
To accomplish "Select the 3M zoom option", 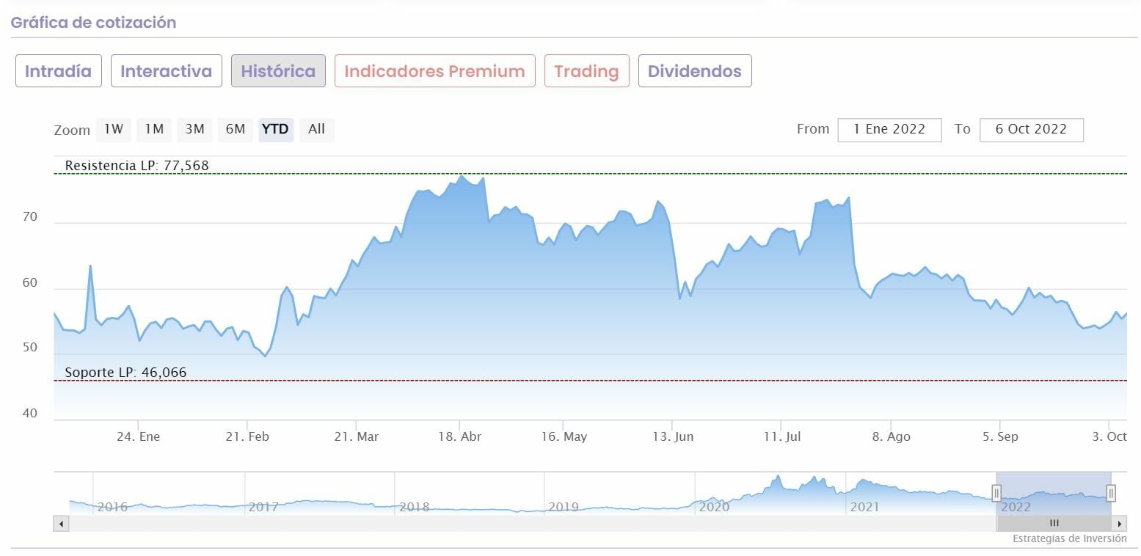I will pyautogui.click(x=194, y=129).
